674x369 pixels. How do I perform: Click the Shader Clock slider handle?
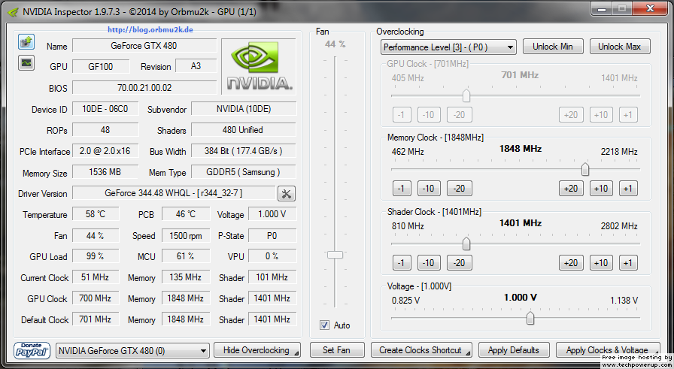point(466,243)
